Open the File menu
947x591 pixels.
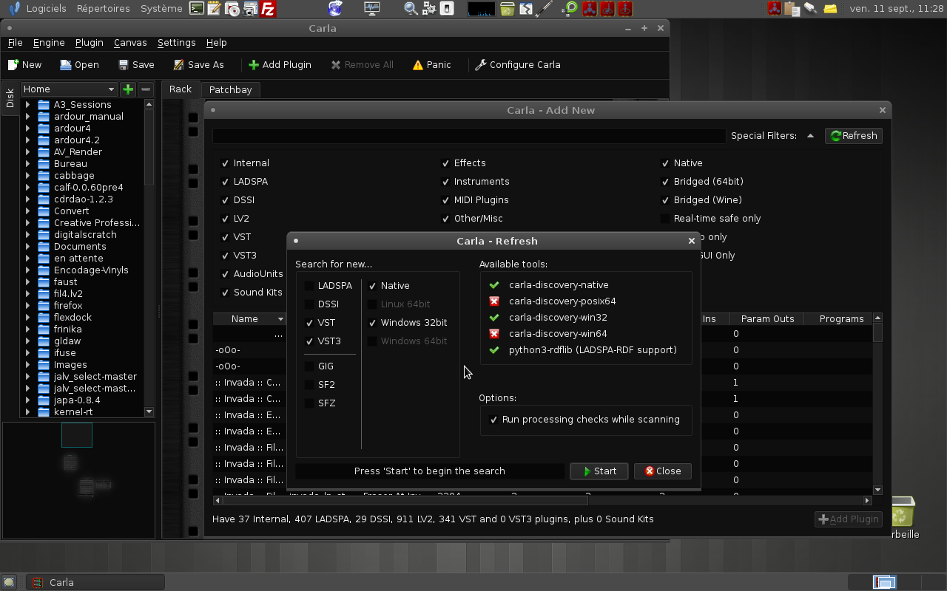pyautogui.click(x=15, y=43)
